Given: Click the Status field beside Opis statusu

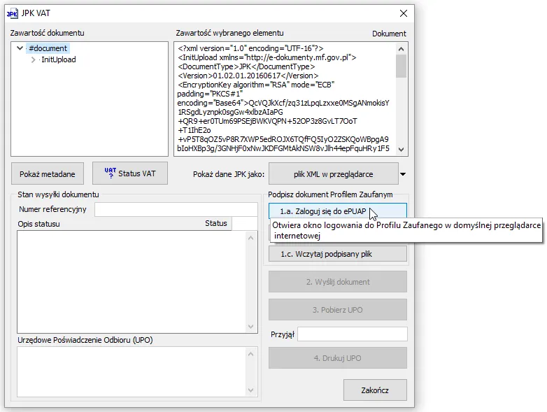Looking at the screenshot, I should (245, 223).
